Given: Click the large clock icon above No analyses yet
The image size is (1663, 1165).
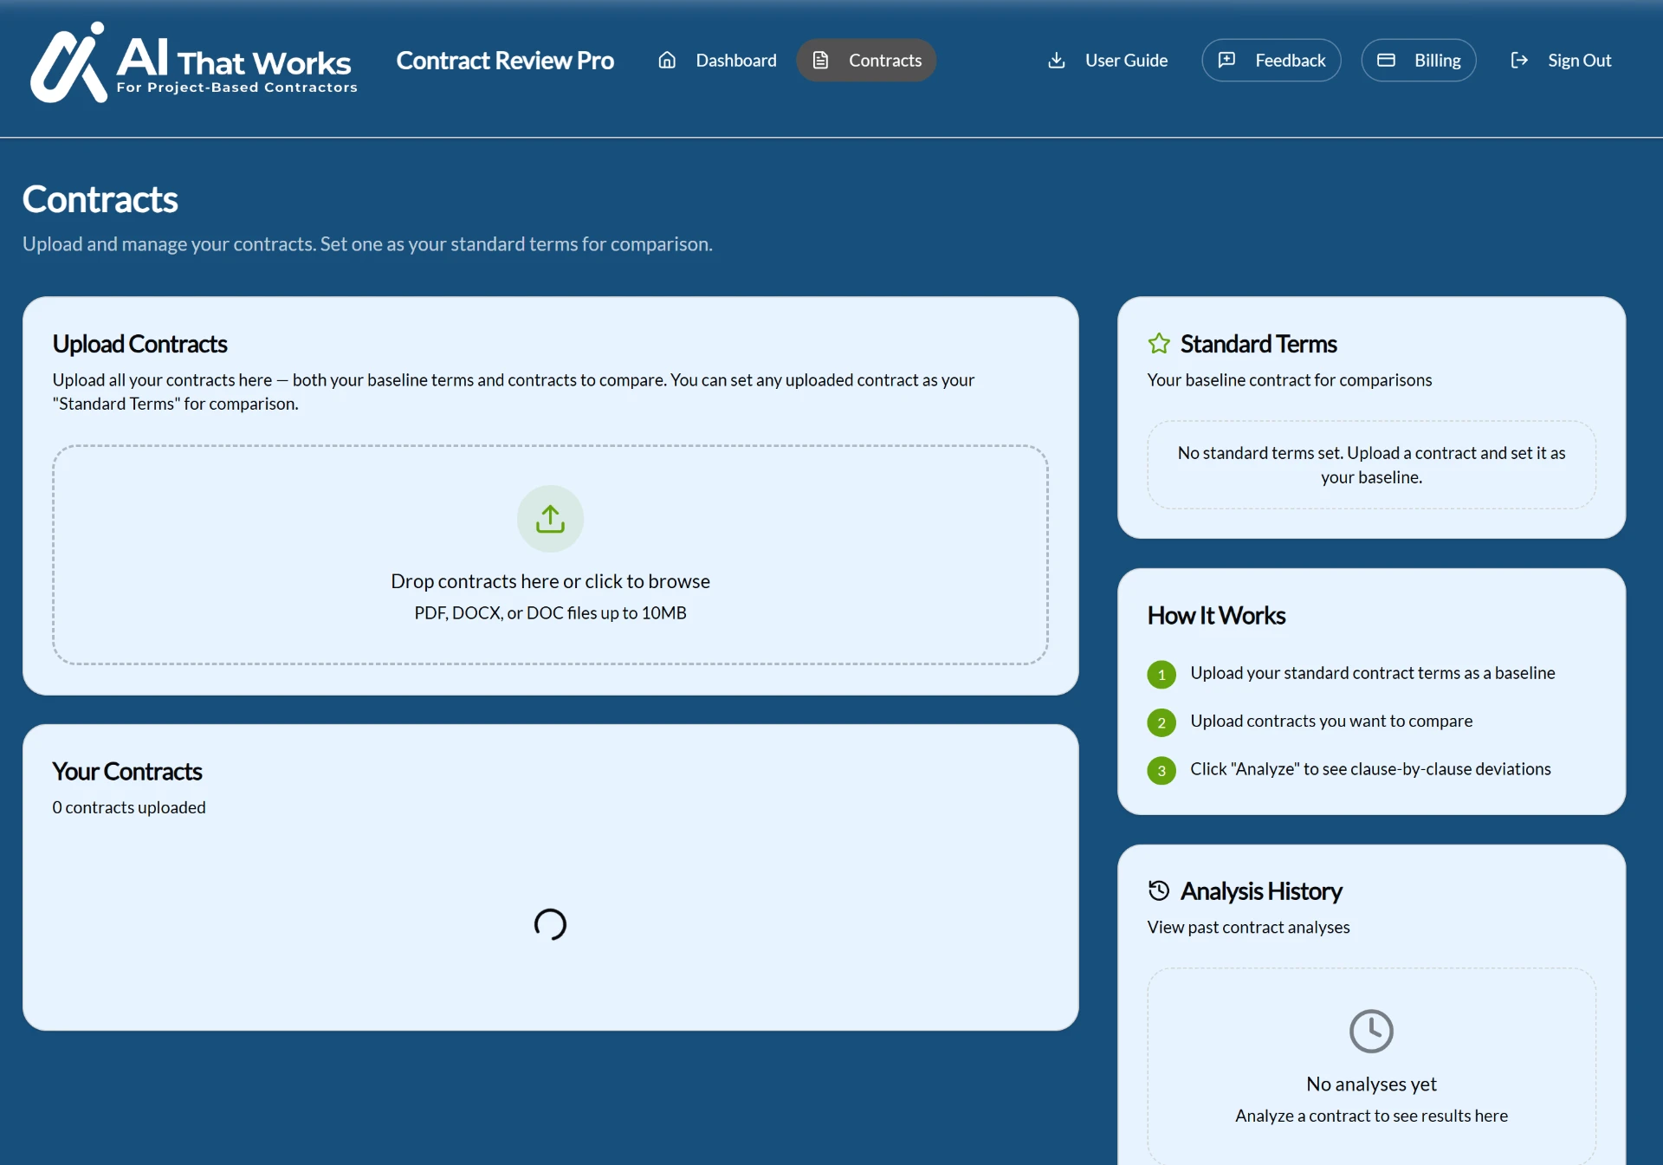Looking at the screenshot, I should click(1371, 1031).
